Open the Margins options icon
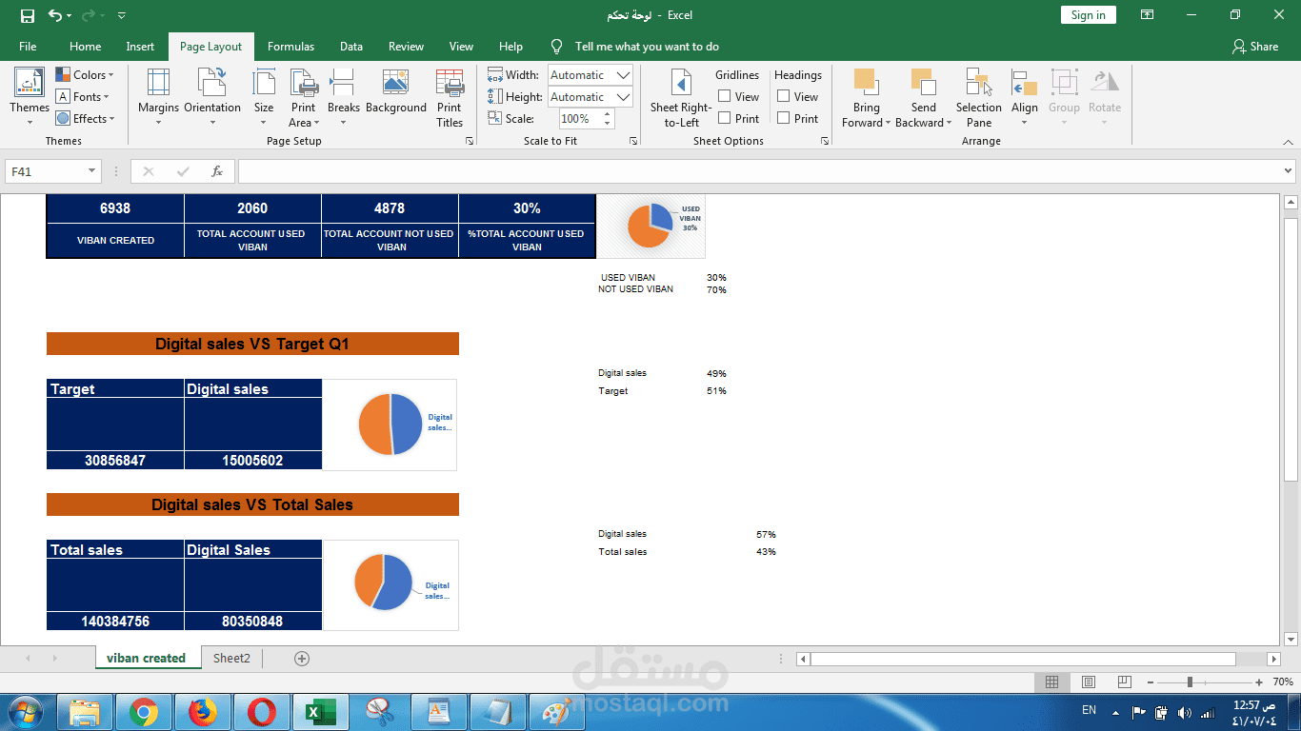Image resolution: width=1301 pixels, height=731 pixels. click(x=158, y=83)
